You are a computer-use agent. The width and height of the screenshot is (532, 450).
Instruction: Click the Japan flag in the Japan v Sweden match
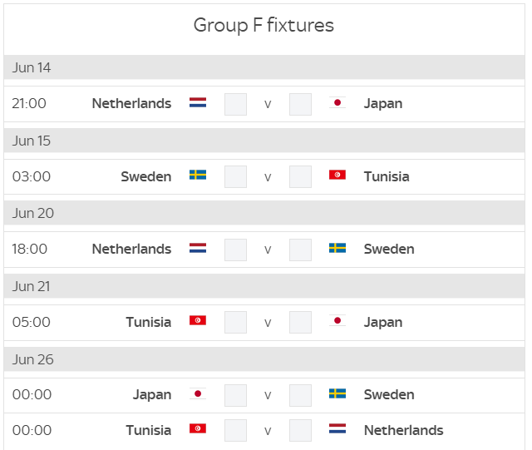(x=198, y=393)
